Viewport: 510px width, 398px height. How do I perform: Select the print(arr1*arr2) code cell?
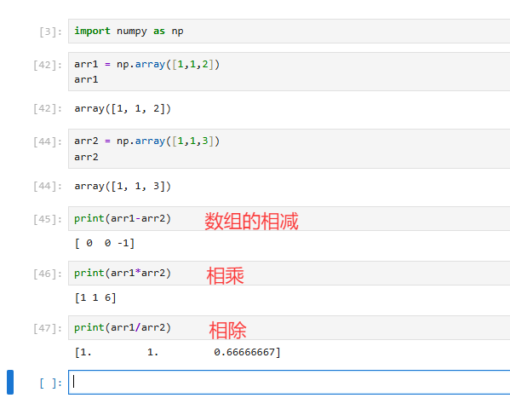pyautogui.click(x=289, y=273)
